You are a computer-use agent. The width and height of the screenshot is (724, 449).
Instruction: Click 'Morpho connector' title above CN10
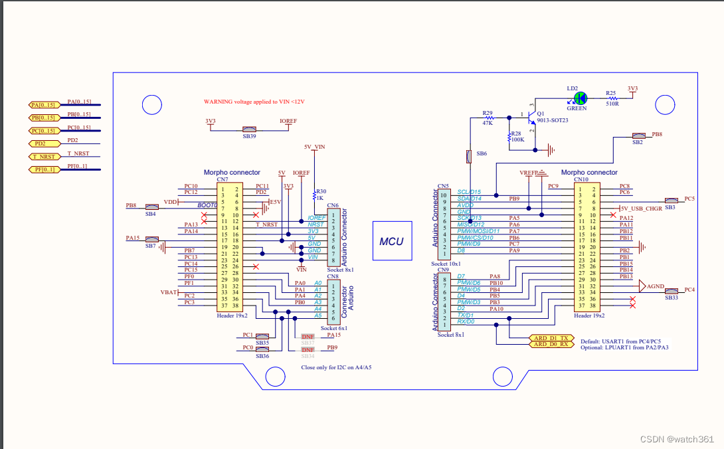(x=589, y=172)
